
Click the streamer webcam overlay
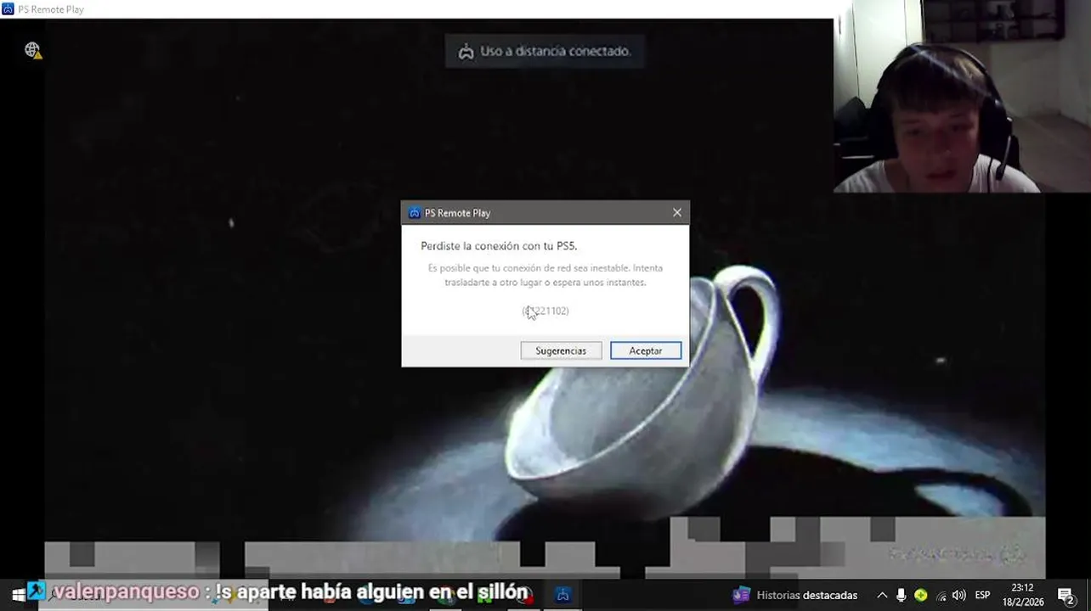pos(962,96)
